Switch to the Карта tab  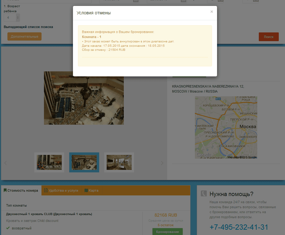[x=92, y=190]
